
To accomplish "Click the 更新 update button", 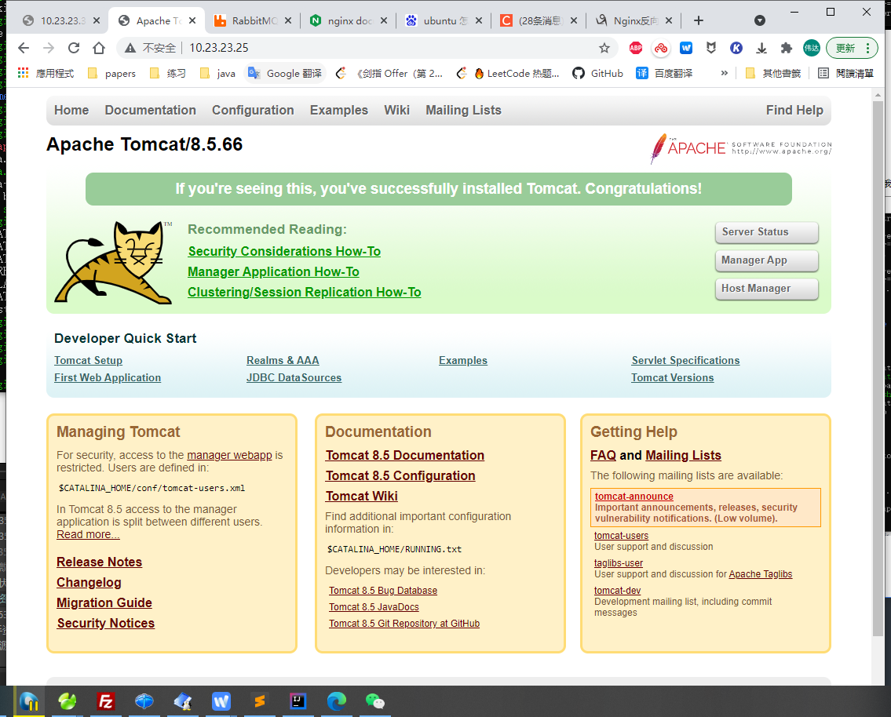I will pyautogui.click(x=852, y=49).
